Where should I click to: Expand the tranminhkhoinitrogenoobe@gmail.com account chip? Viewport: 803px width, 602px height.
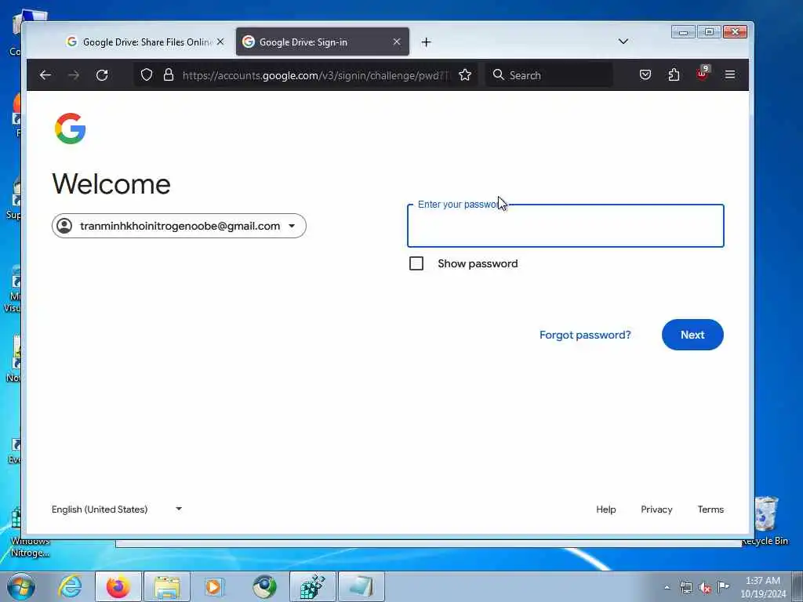pos(179,226)
